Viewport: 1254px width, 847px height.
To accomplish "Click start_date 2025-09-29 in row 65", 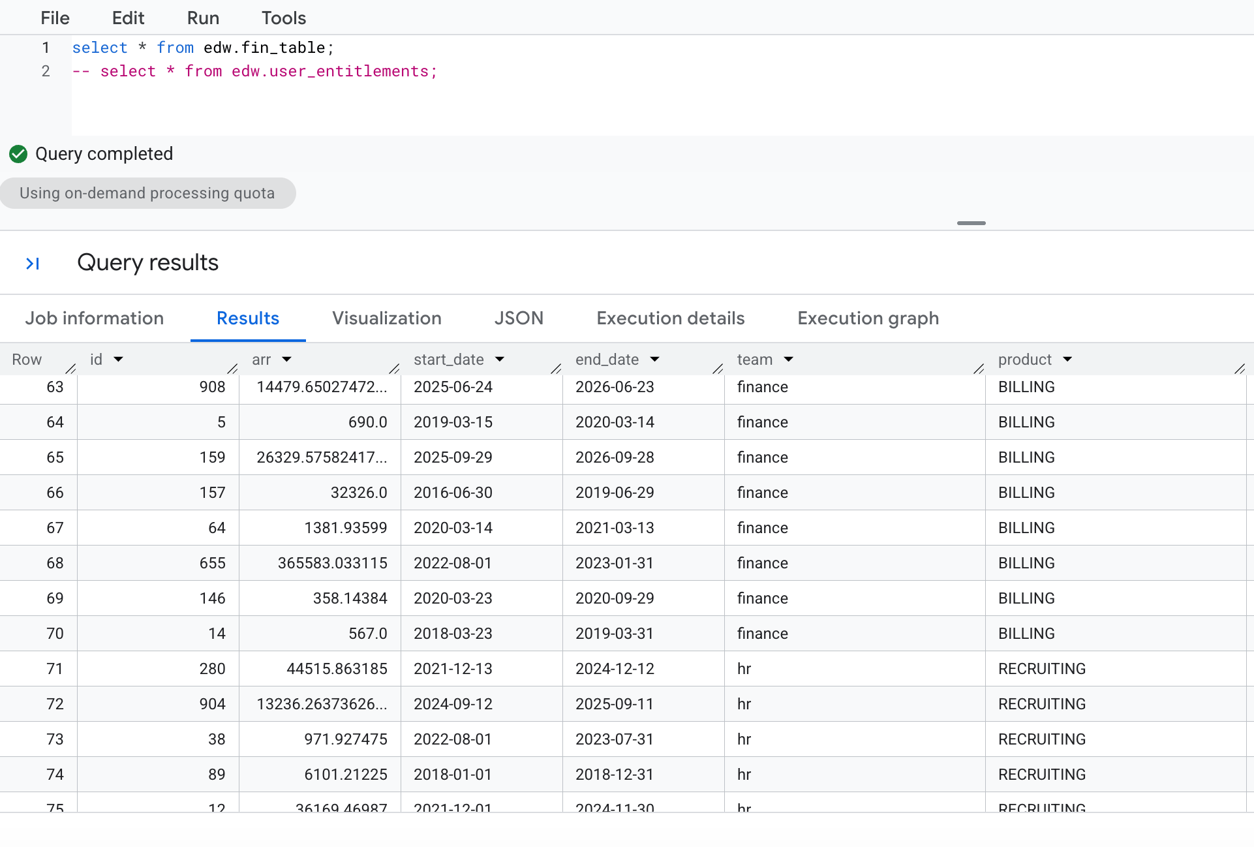I will [453, 457].
